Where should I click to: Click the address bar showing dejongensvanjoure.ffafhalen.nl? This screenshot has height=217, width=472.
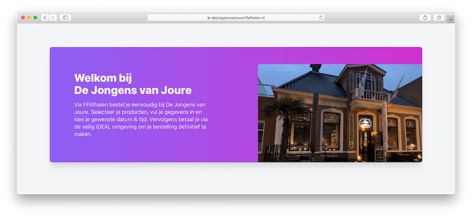click(236, 18)
